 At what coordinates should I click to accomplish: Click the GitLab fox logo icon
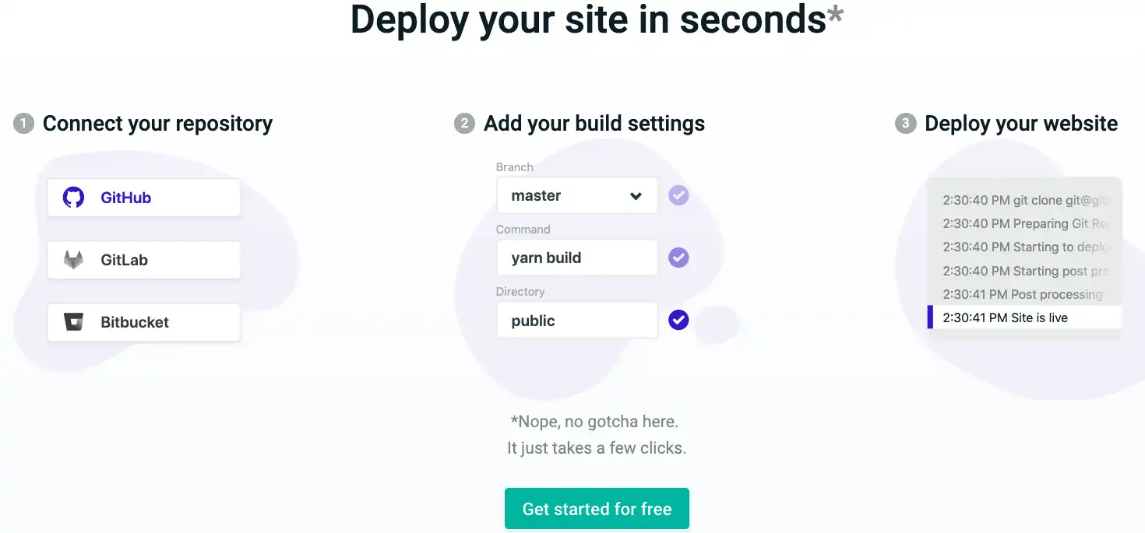[x=73, y=260]
